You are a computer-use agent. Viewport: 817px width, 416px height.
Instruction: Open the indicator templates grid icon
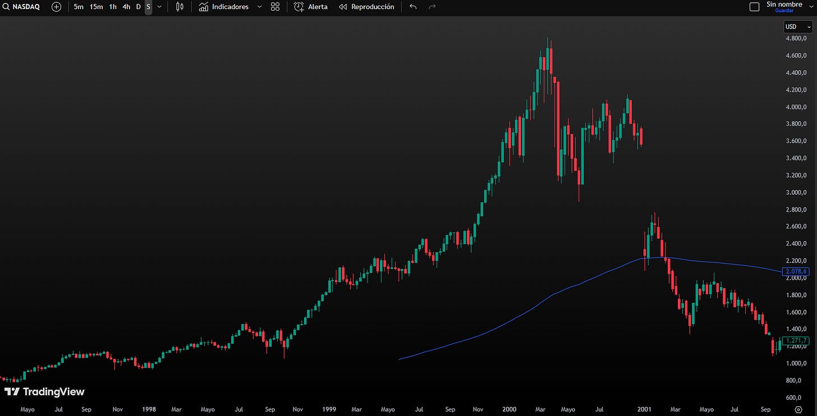coord(275,7)
